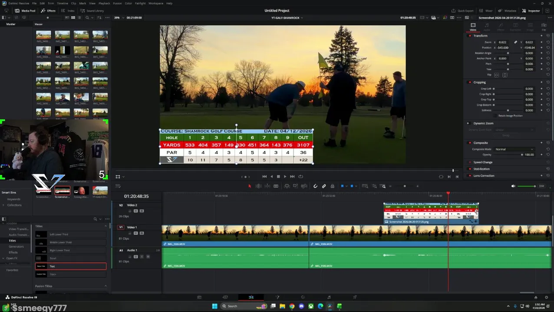Jump to first frame with transport control
The width and height of the screenshot is (554, 312).
[x=264, y=176]
